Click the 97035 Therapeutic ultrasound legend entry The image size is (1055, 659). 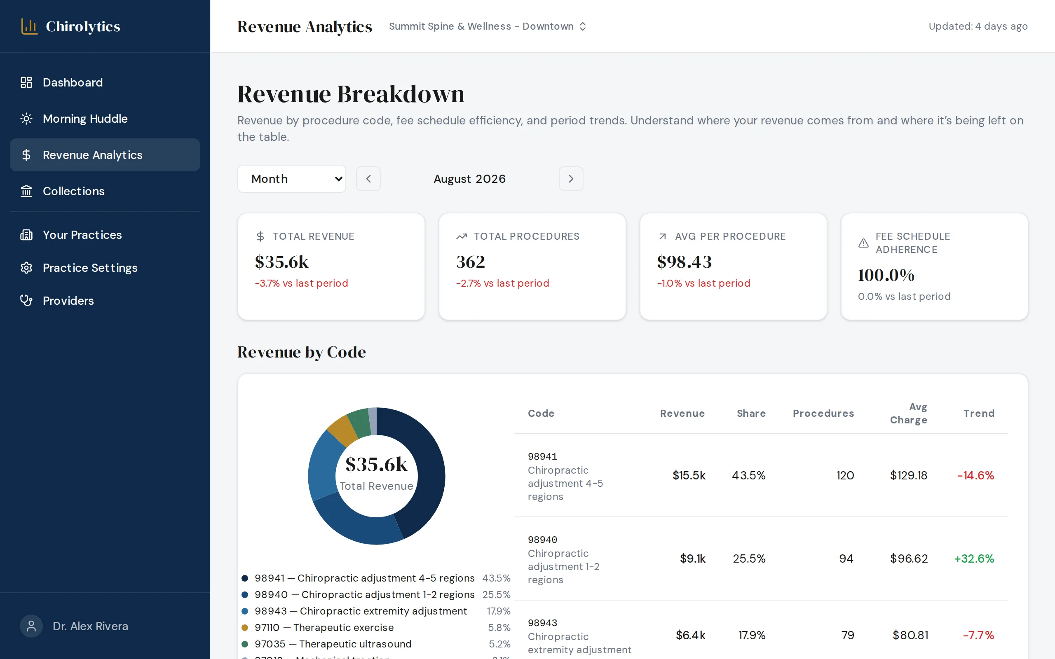click(x=376, y=644)
